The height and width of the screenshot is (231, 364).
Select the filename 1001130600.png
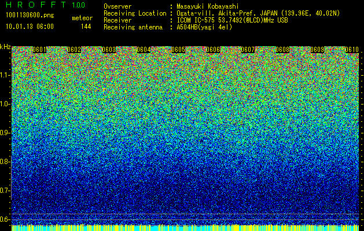(x=30, y=16)
